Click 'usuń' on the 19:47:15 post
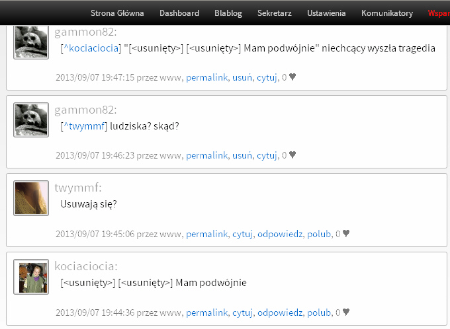450x329 pixels. [x=242, y=77]
